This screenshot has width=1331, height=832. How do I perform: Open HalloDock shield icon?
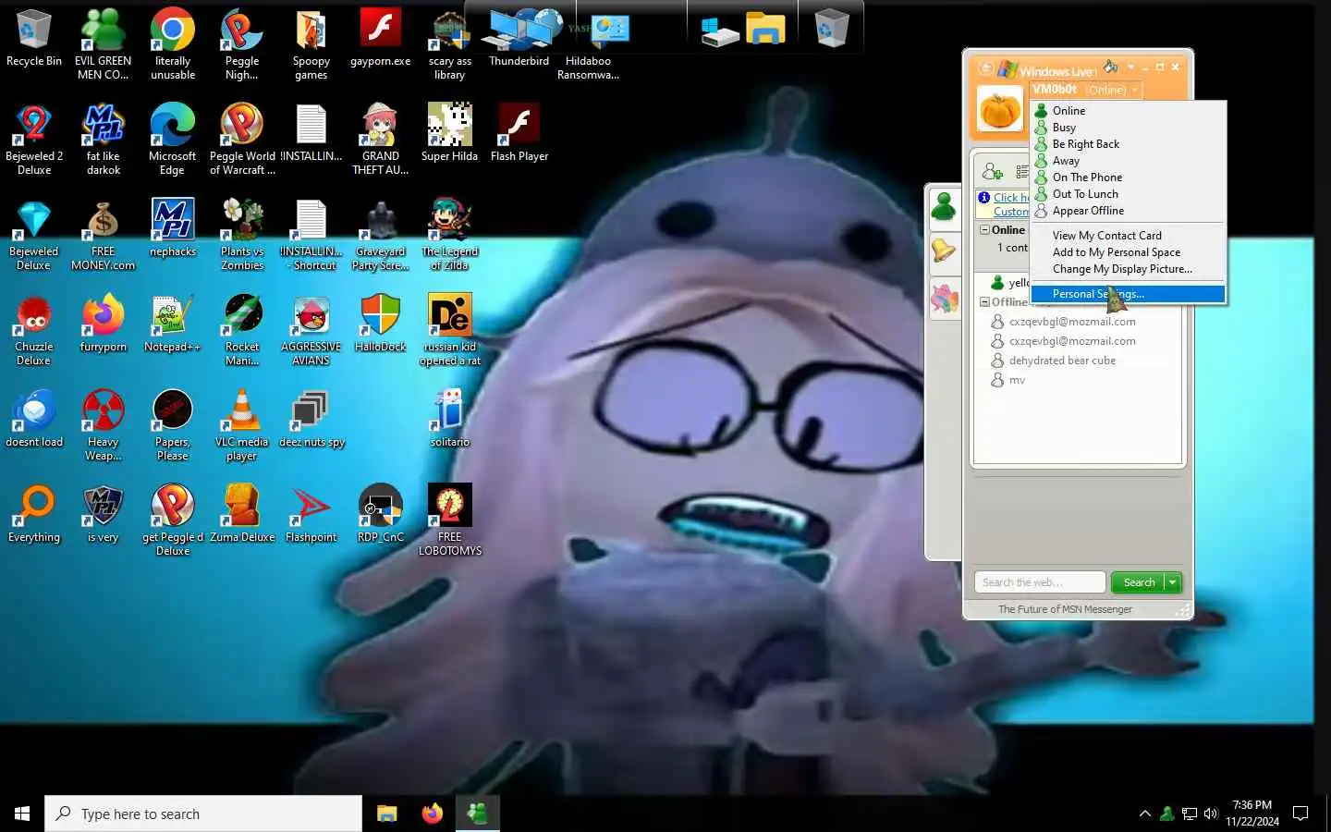tap(380, 324)
